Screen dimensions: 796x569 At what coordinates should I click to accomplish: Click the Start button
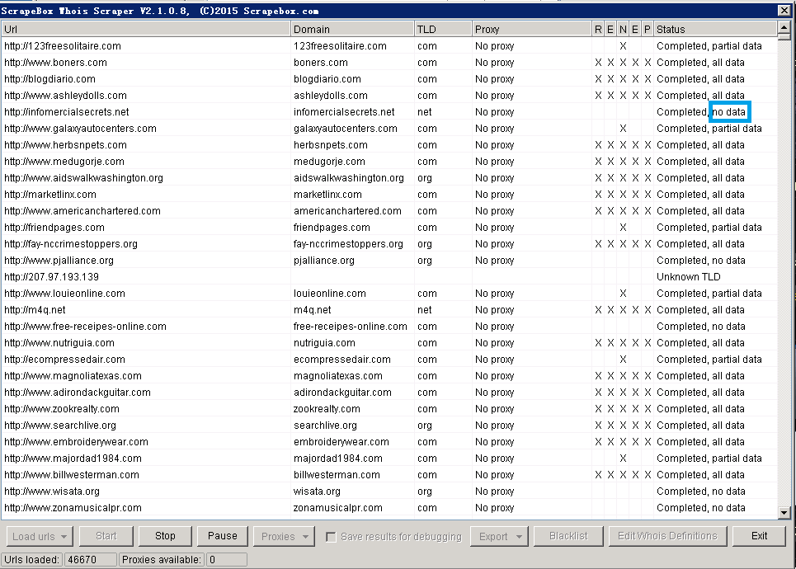(x=106, y=536)
